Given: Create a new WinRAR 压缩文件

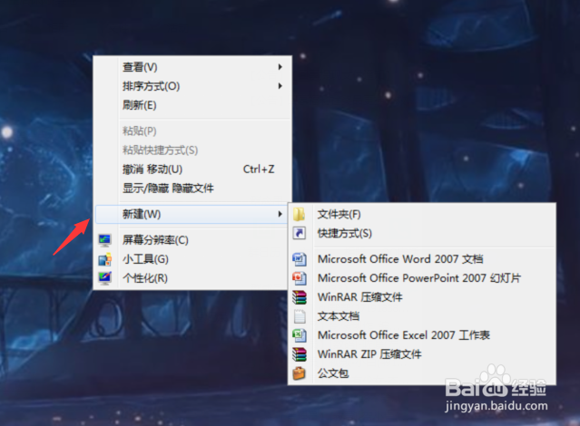Looking at the screenshot, I should pos(422,297).
